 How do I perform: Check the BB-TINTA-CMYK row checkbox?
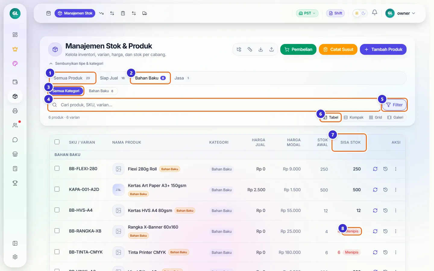57,252
